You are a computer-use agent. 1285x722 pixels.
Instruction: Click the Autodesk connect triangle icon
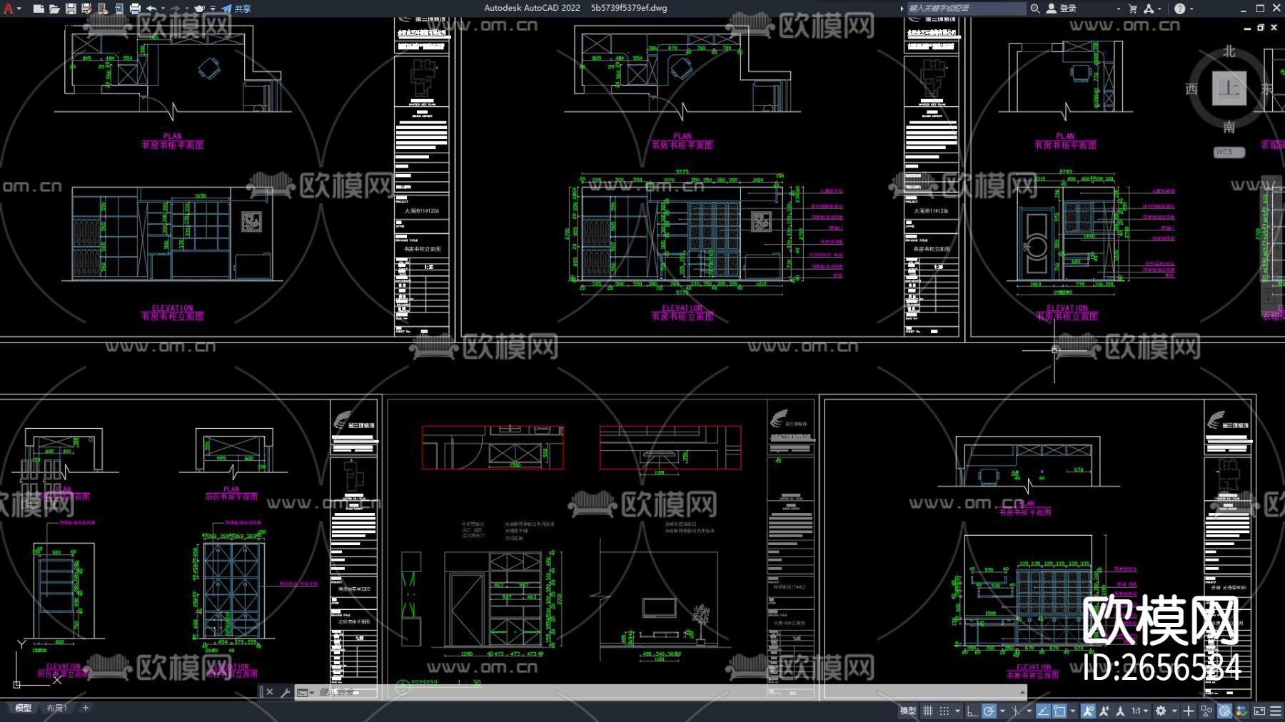[1149, 9]
